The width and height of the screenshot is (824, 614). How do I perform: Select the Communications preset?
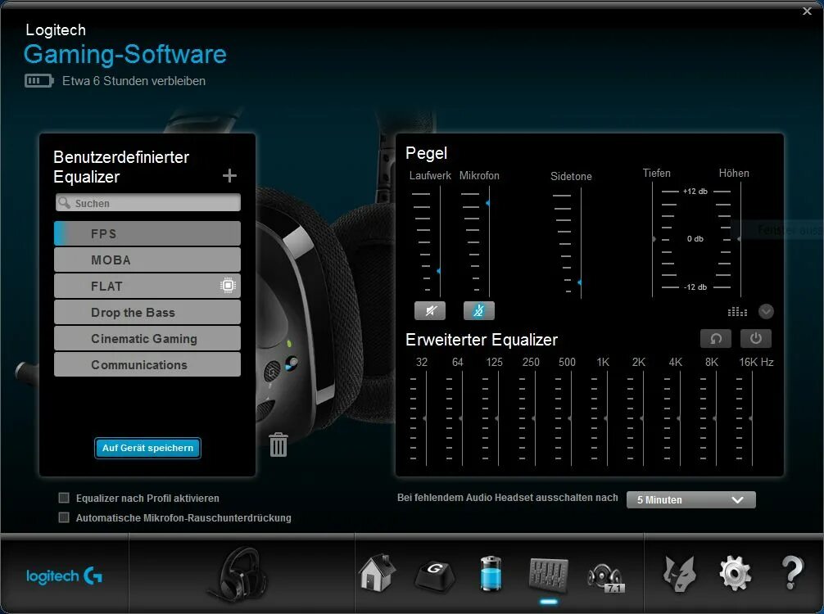(x=147, y=364)
